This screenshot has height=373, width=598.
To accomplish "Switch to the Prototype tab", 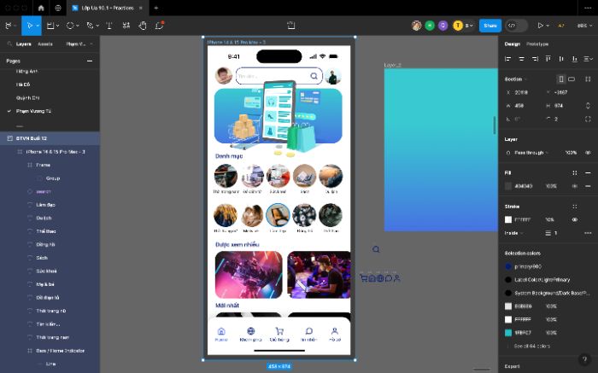I will [x=537, y=44].
